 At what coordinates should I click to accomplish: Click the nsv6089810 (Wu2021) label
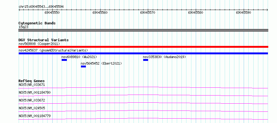(x=79, y=57)
